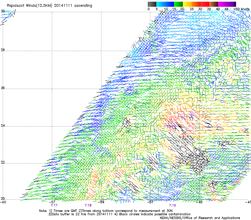Select the orange 25-30 knots legend swatch
This screenshot has width=251, height=220.
click(x=196, y=4)
